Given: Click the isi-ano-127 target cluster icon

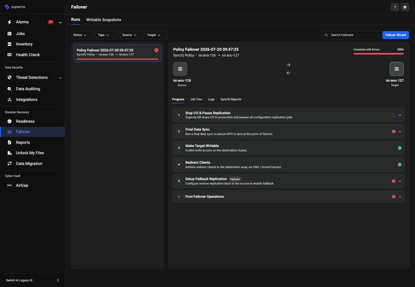Looking at the screenshot, I should point(397,69).
